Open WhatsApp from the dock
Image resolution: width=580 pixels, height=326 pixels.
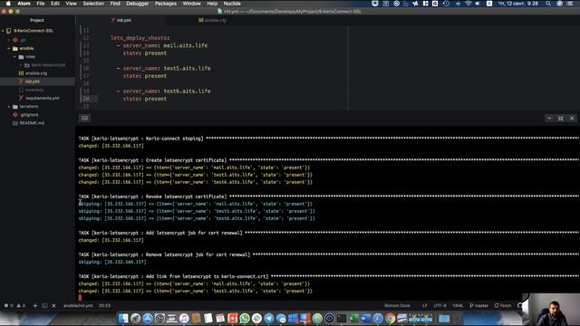tap(245, 318)
